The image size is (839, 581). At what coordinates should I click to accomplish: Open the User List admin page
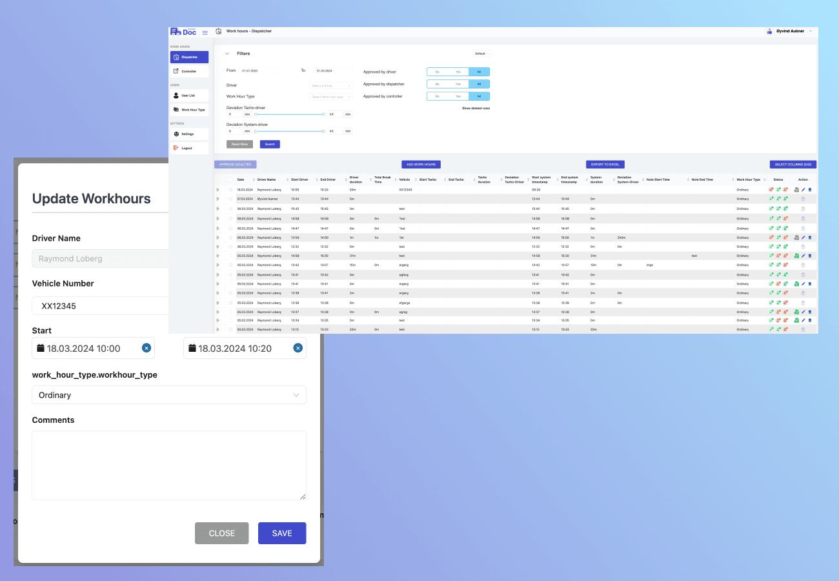point(189,96)
